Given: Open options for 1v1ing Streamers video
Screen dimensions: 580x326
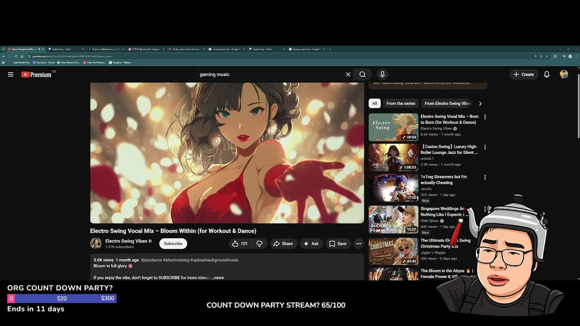Looking at the screenshot, I should (x=485, y=177).
